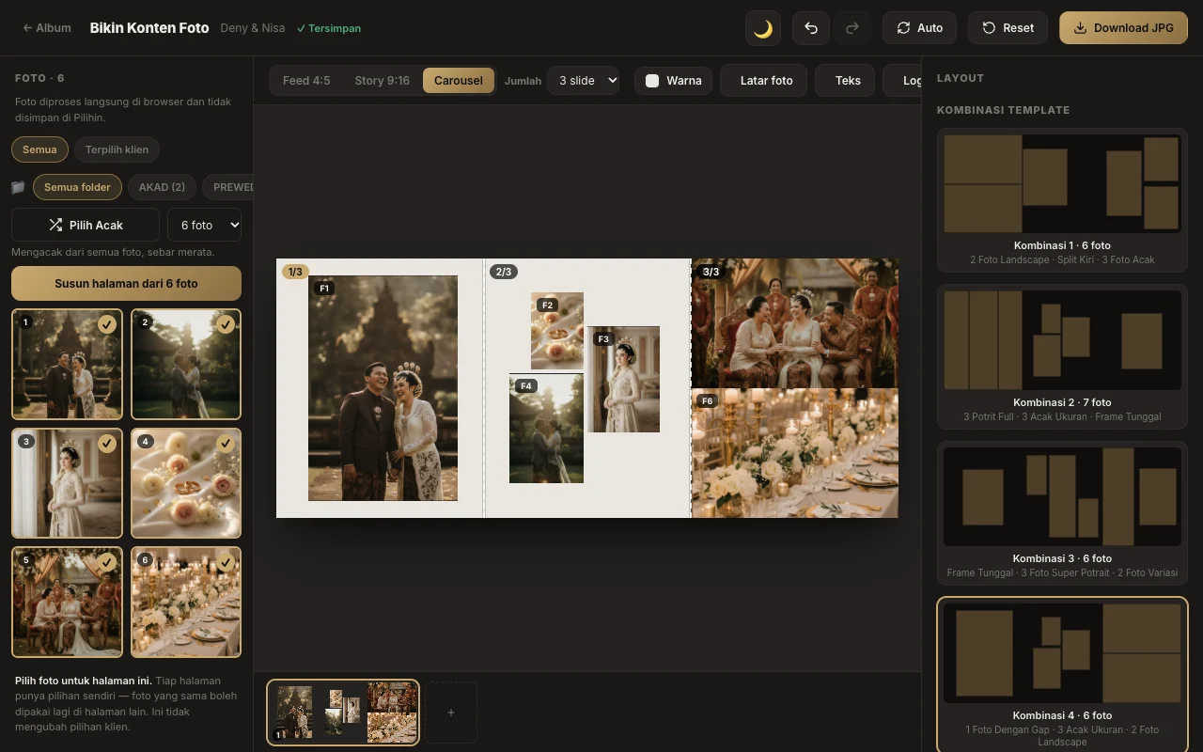The image size is (1203, 752).
Task: Click the plus icon to add page
Action: [451, 713]
